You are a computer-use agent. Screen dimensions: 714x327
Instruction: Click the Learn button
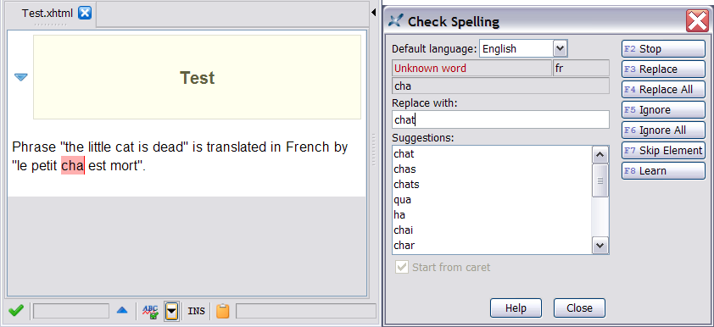(x=663, y=171)
